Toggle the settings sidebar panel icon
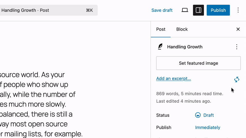Image resolution: width=246 pixels, height=138 pixels. pos(198,10)
